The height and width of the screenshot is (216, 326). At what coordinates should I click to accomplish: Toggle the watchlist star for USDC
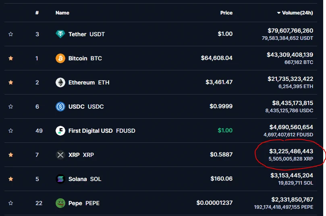pyautogui.click(x=10, y=107)
